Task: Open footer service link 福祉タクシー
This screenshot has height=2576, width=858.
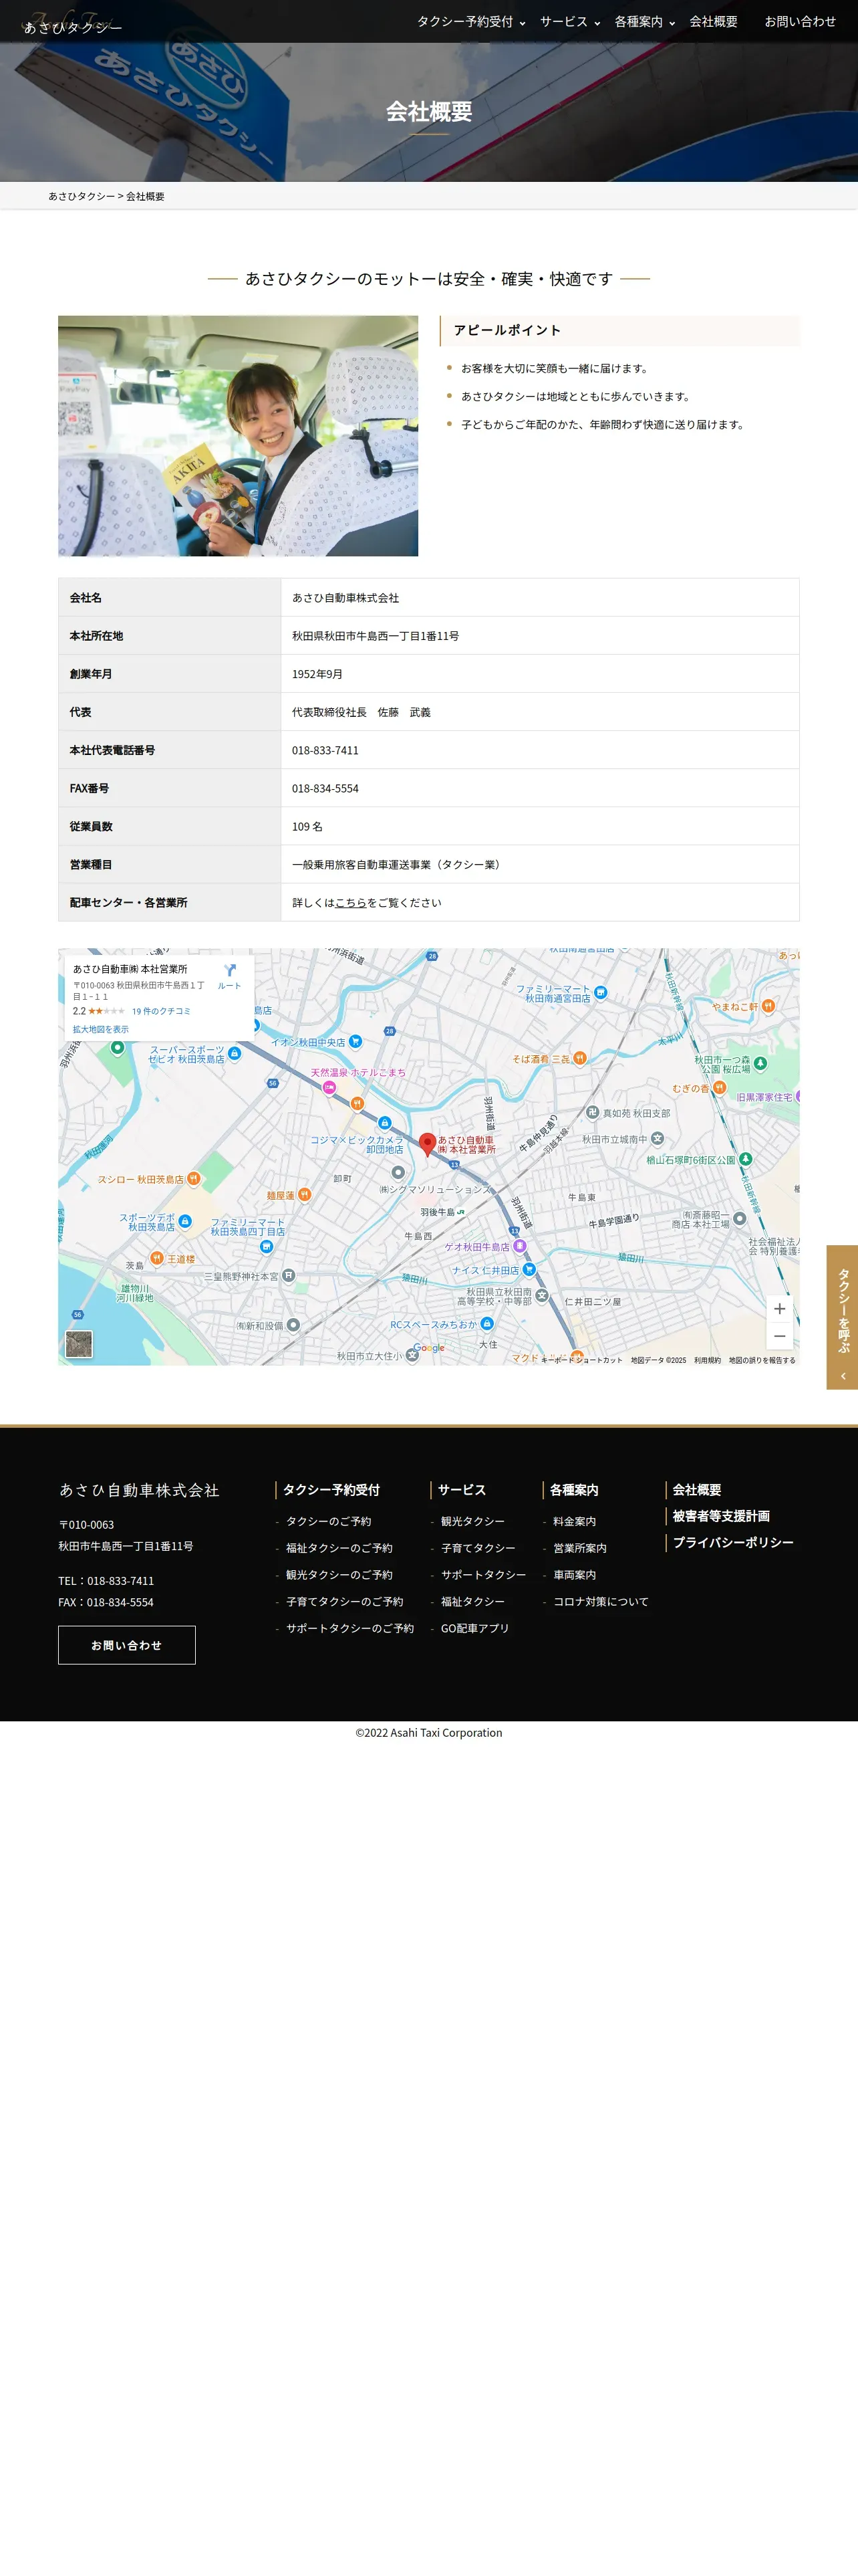Action: point(472,1602)
